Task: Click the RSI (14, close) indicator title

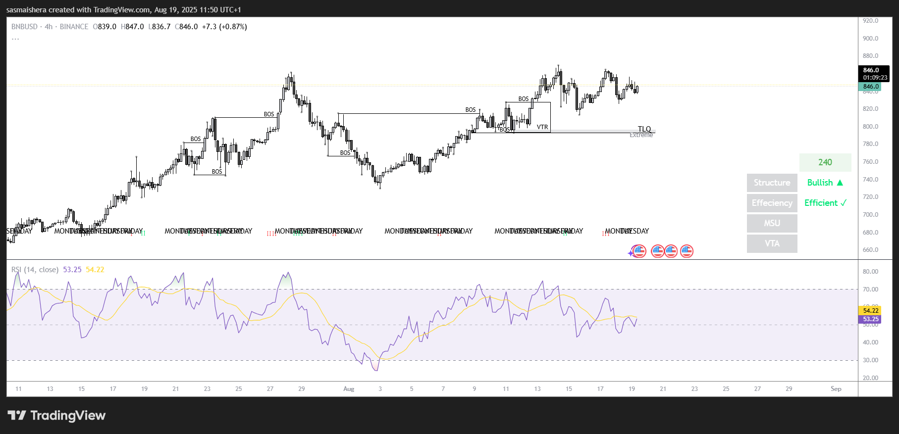Action: (x=35, y=270)
